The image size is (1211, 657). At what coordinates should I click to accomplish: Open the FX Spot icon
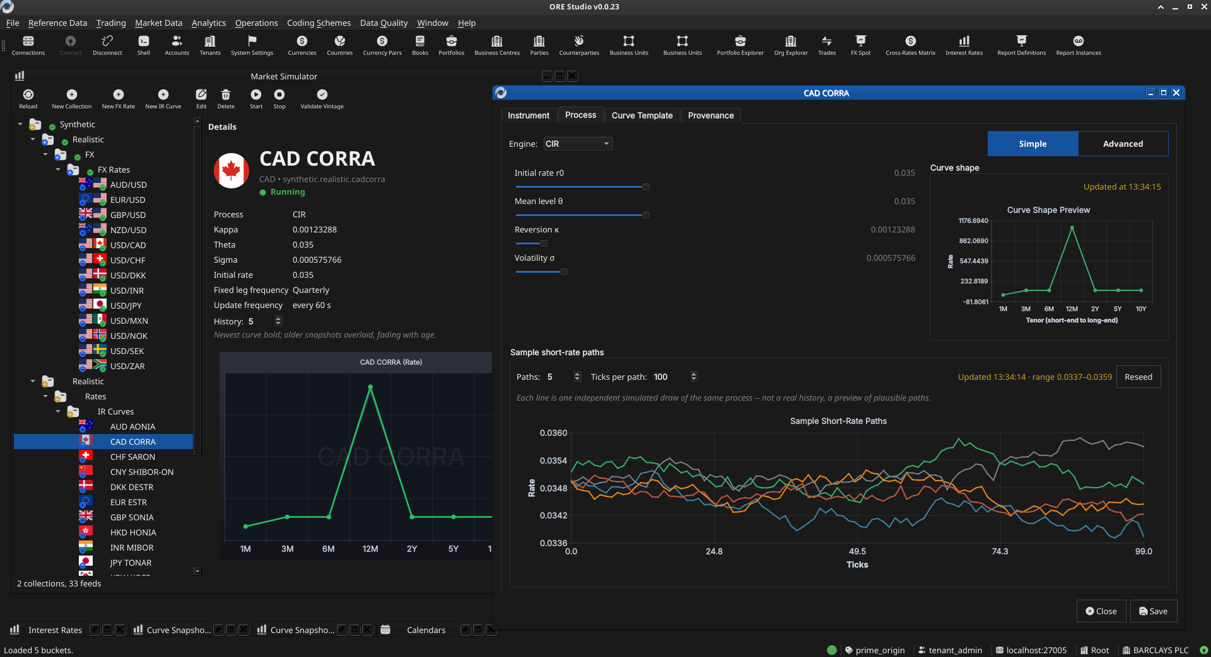[861, 45]
